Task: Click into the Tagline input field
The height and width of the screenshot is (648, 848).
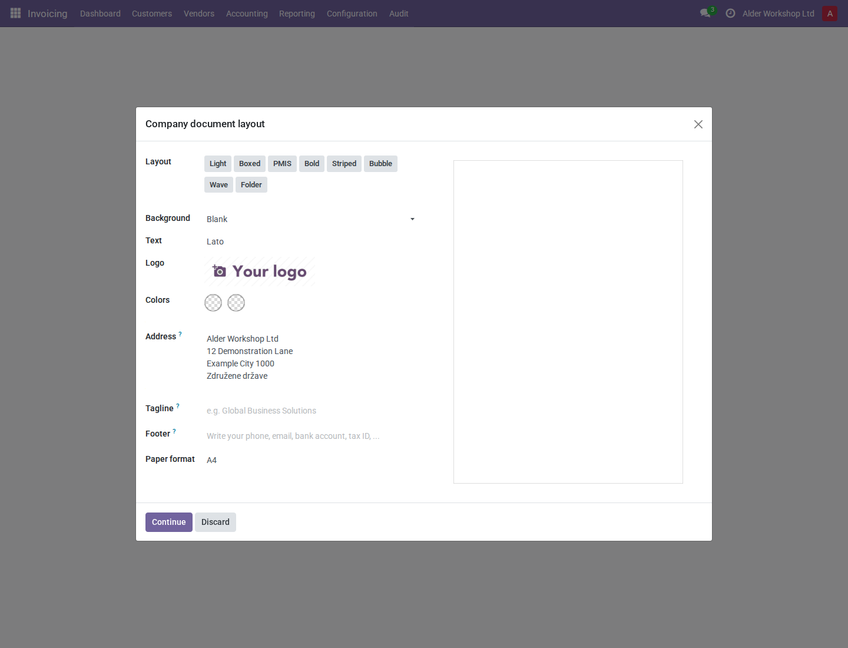Action: [311, 411]
